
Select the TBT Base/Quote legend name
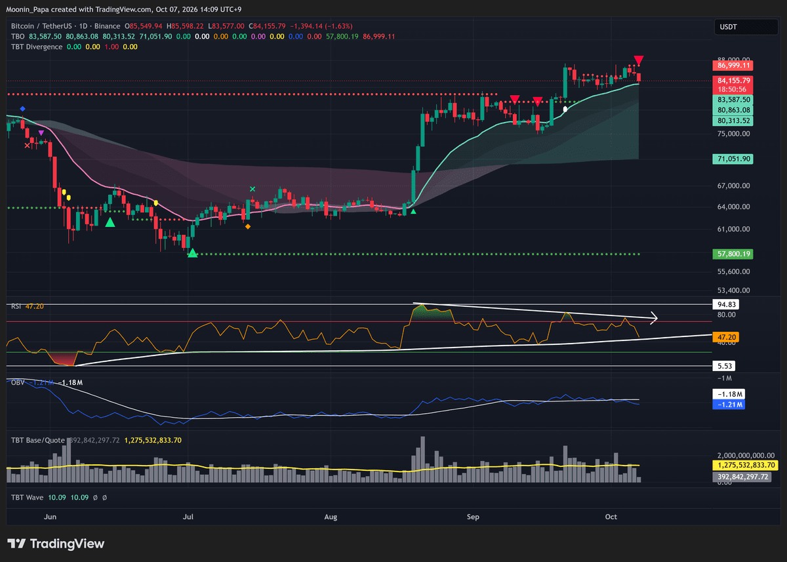[37, 440]
